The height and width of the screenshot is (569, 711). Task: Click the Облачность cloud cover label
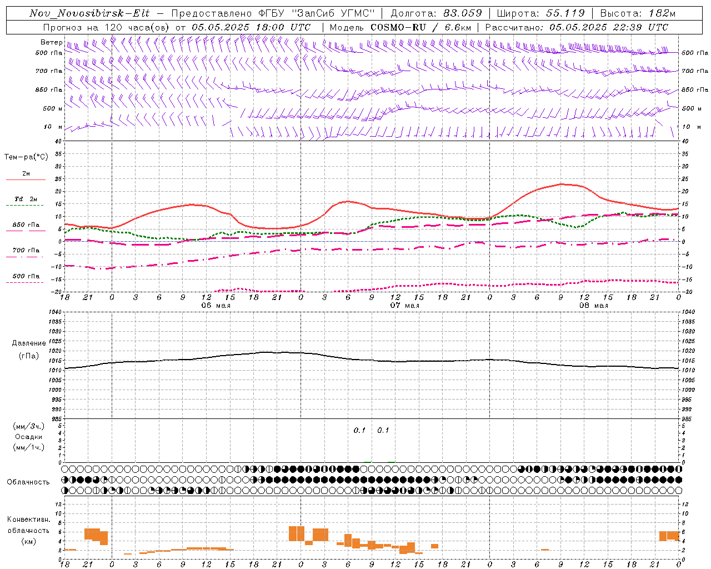tap(28, 482)
